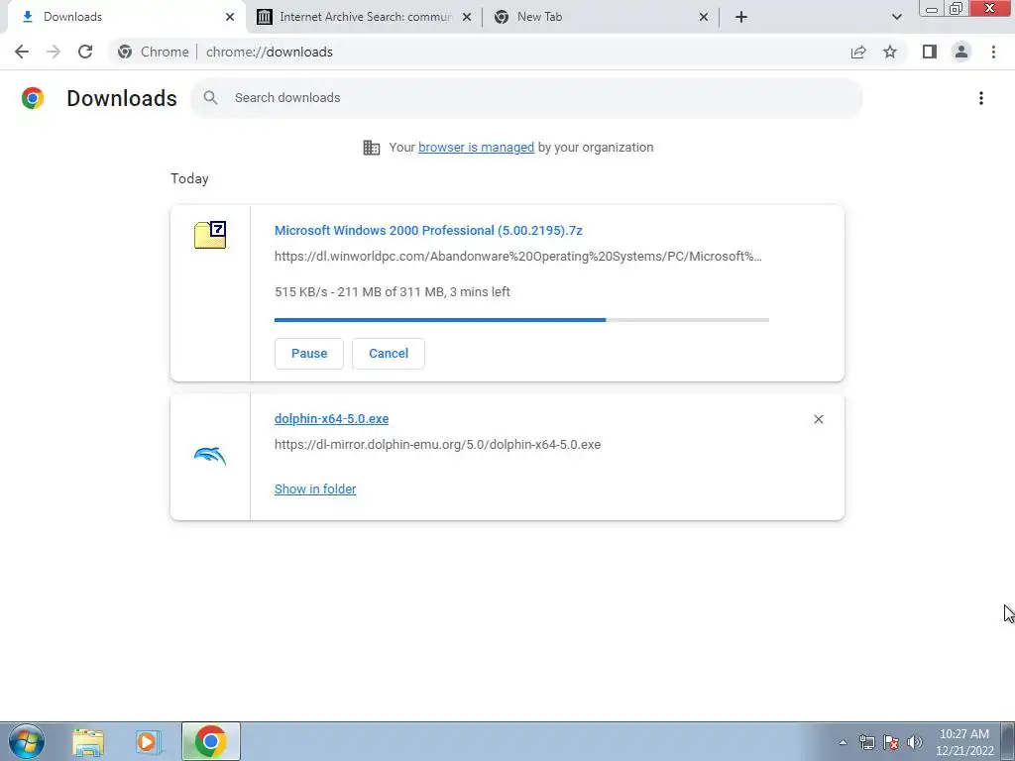Open the taskbar clock showing 10:27 AM
1015x761 pixels.
(x=964, y=742)
